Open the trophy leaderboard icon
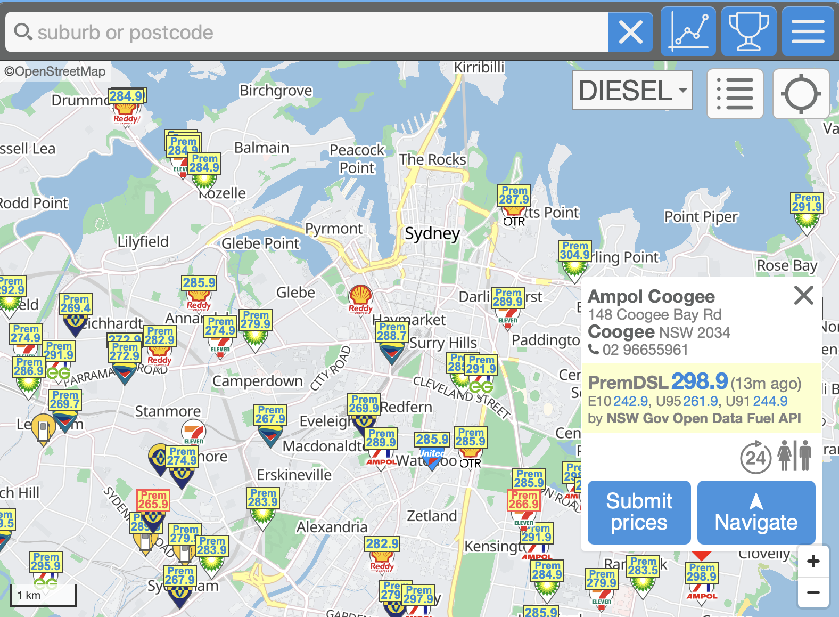 tap(748, 32)
